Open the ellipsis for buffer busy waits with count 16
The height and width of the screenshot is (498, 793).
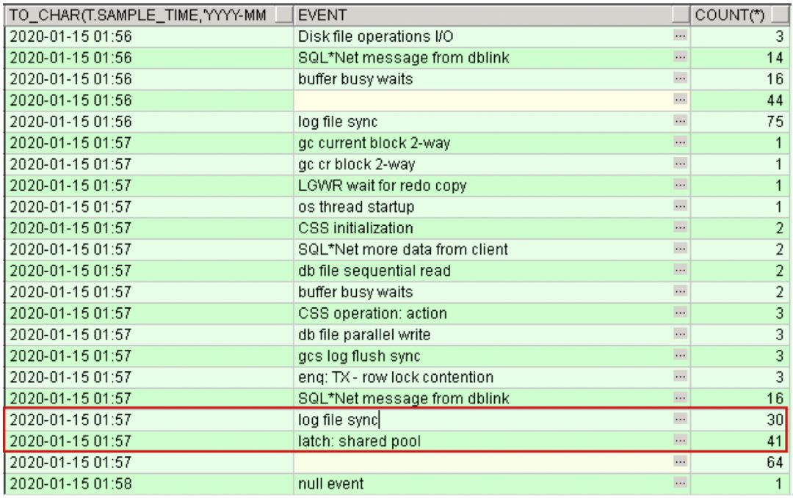[680, 78]
